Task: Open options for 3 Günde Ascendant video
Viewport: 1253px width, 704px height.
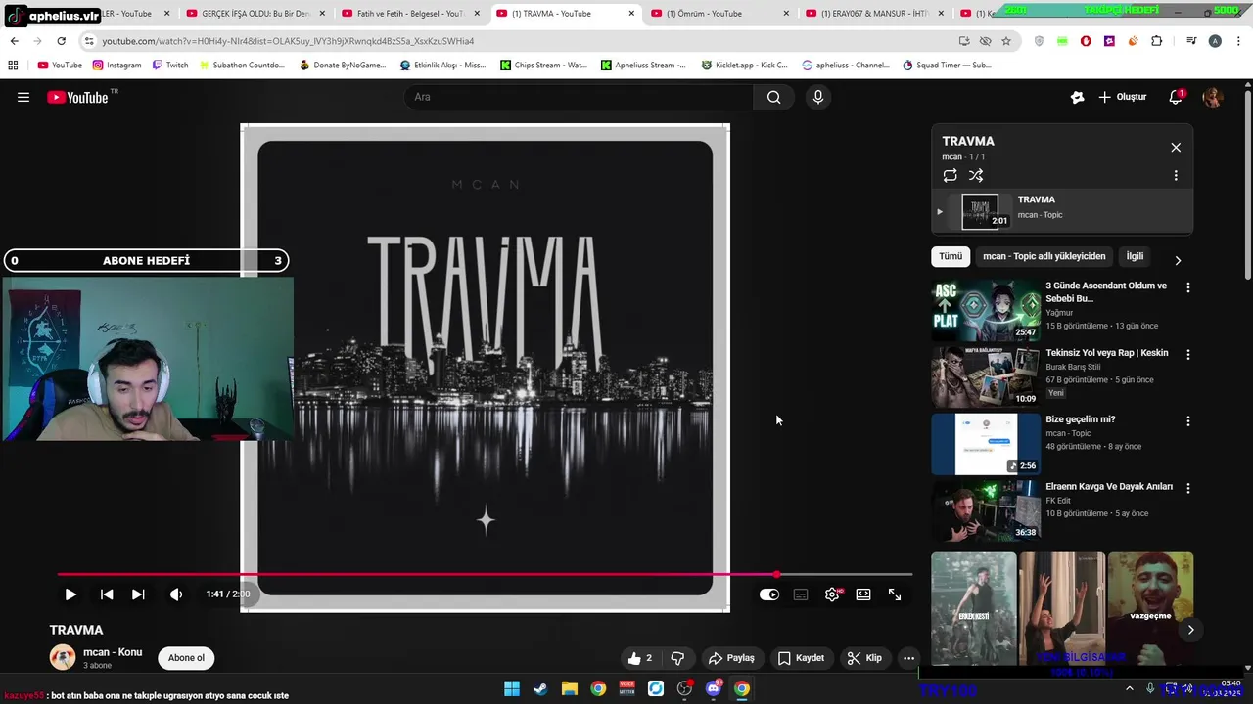Action: 1188,288
